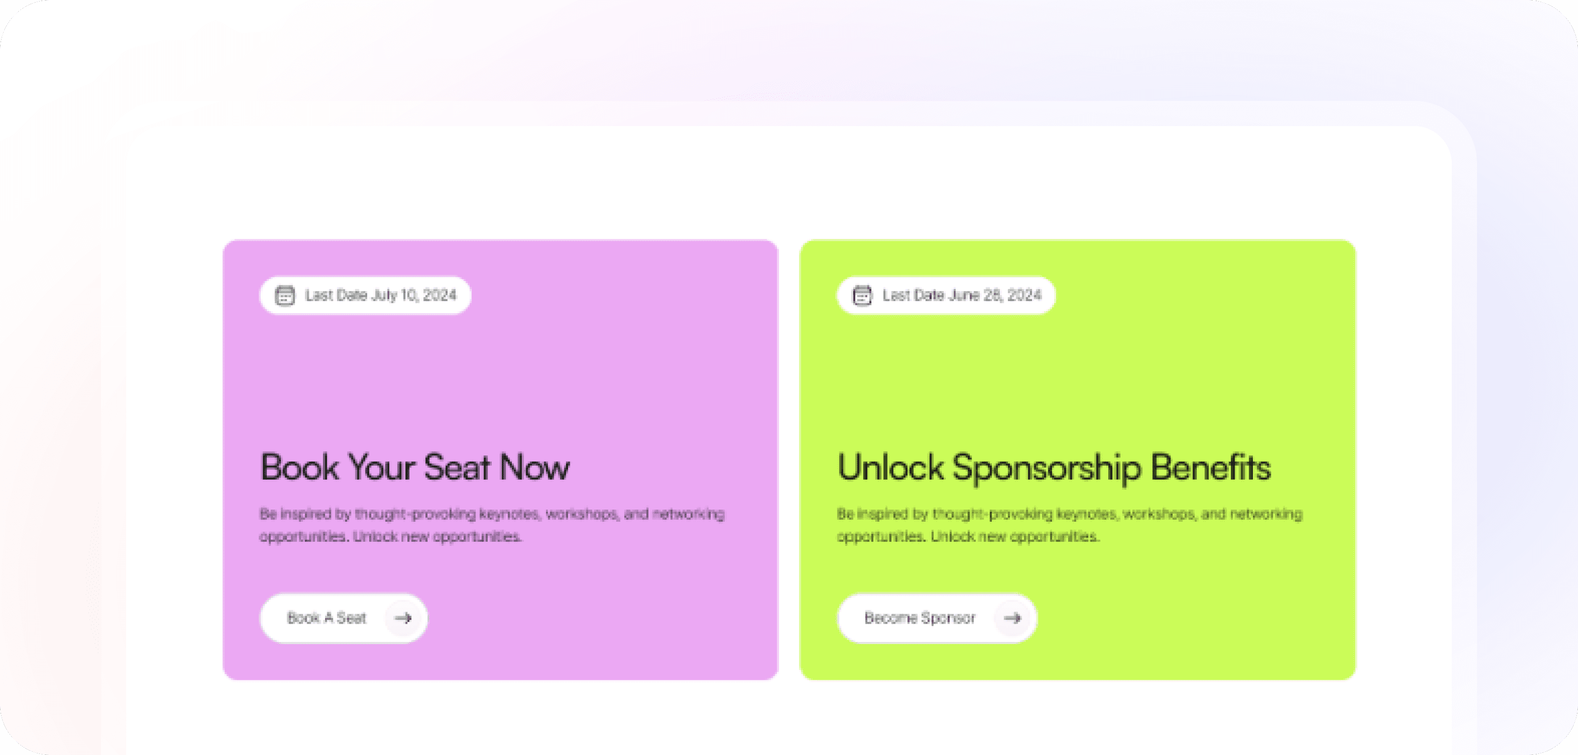Click the Unlock Sponsorship Benefits heading
Image resolution: width=1578 pixels, height=755 pixels.
(1054, 468)
